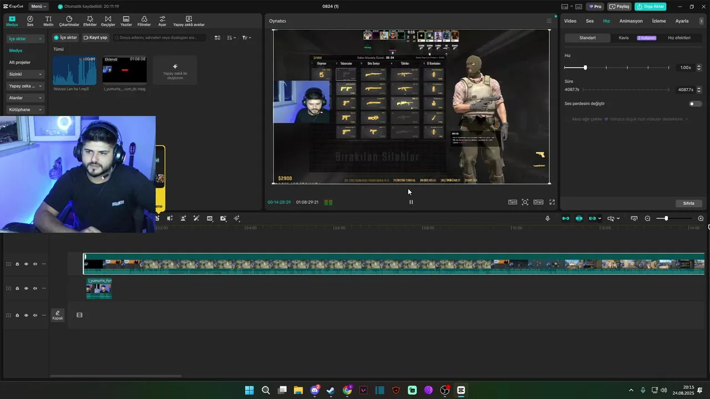The height and width of the screenshot is (399, 710).
Task: Click the Oran aspect ratio icon
Action: click(x=538, y=202)
